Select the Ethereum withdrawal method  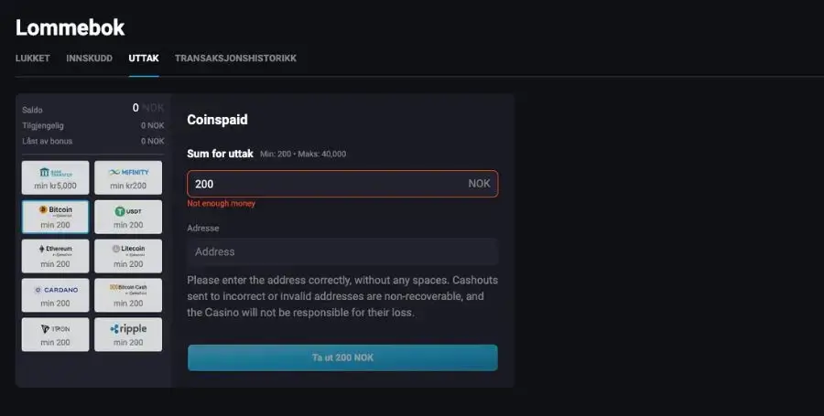pos(55,256)
